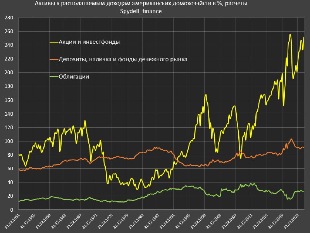Select the x-axis date "31.12.1991"
The height and width of the screenshot is (233, 310).
tap(167, 221)
